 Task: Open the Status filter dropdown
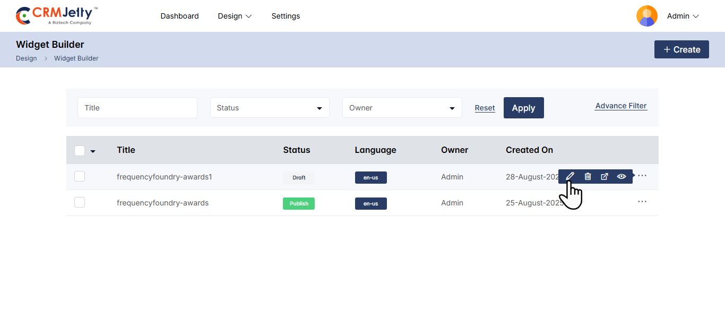[270, 108]
